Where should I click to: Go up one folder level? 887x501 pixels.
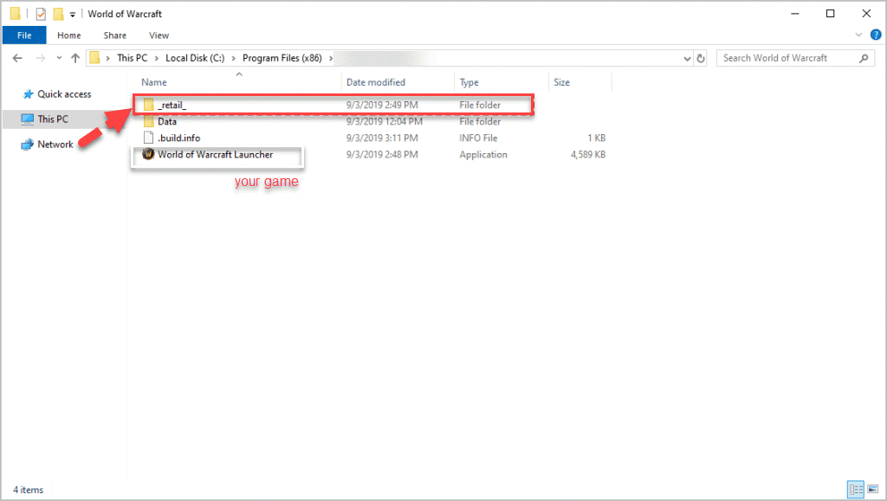75,58
